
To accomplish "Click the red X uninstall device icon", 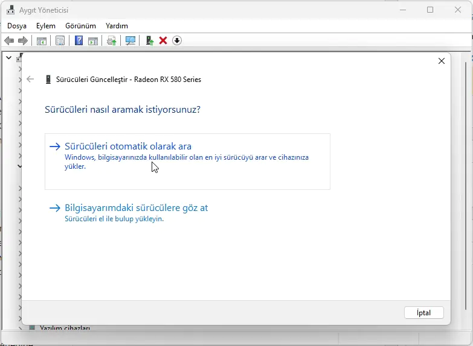I will 163,40.
